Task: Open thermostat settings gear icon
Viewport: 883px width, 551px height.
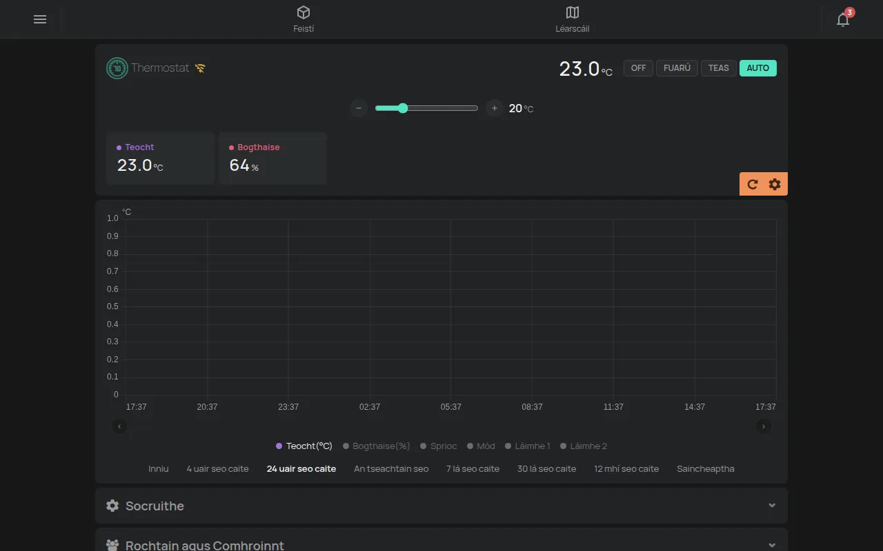Action: tap(775, 185)
